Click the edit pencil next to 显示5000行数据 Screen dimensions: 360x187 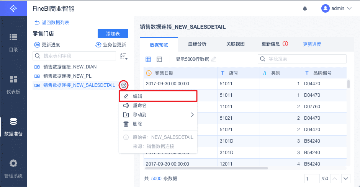(x=214, y=59)
